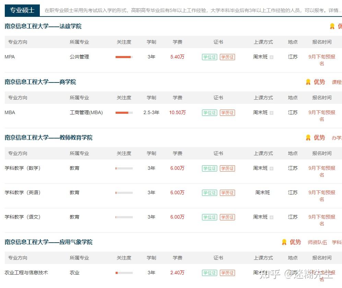Click the 公共管理 major cell
The image size is (342, 288).
(x=79, y=57)
